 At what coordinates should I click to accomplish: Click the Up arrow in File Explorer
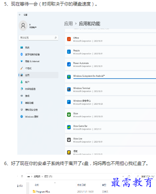22,176
